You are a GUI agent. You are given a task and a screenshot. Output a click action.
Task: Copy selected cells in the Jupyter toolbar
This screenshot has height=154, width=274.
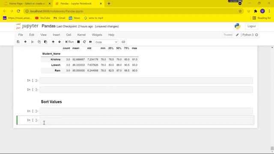point(39,42)
